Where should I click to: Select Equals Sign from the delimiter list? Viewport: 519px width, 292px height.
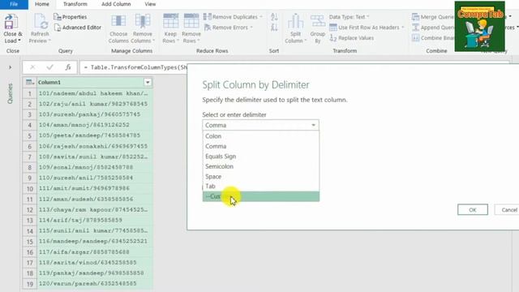tap(261, 157)
